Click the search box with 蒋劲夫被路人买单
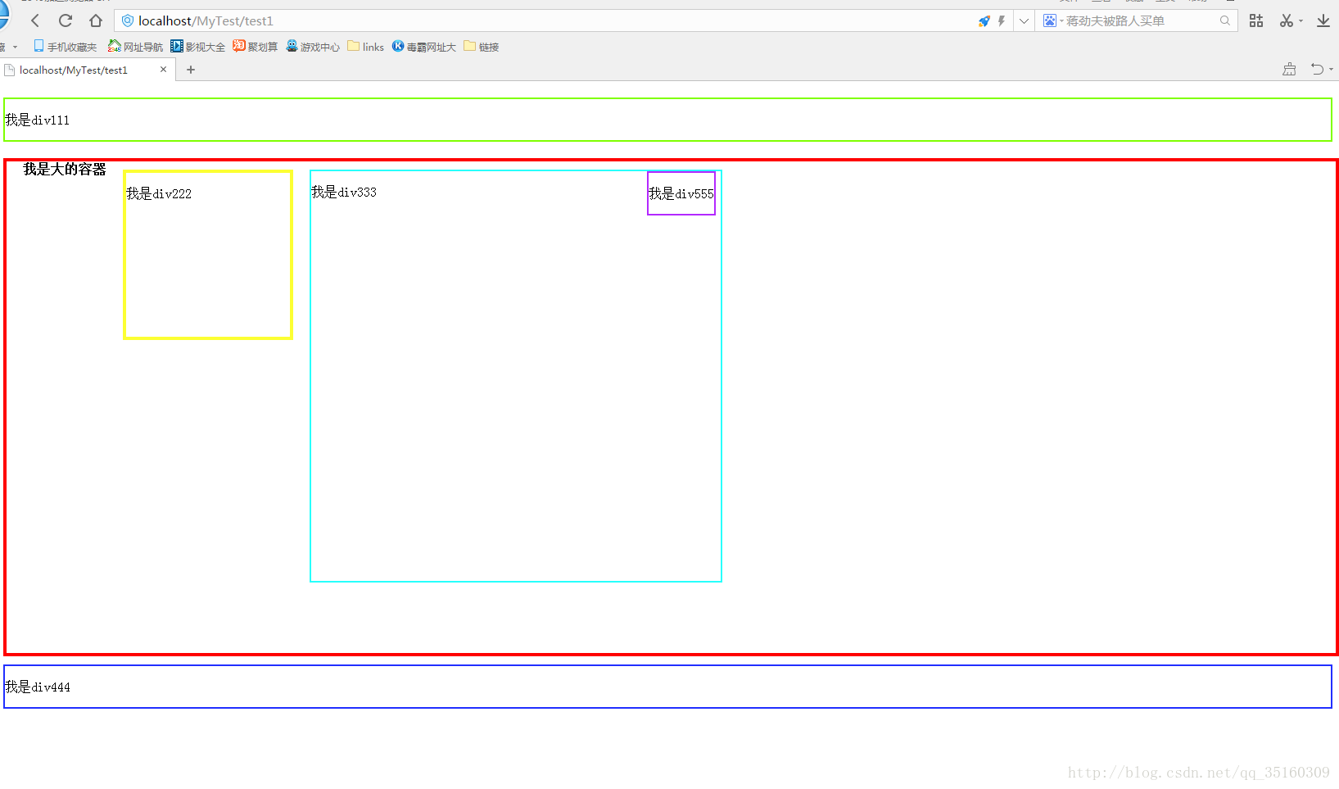The height and width of the screenshot is (789, 1339). 1138,20
